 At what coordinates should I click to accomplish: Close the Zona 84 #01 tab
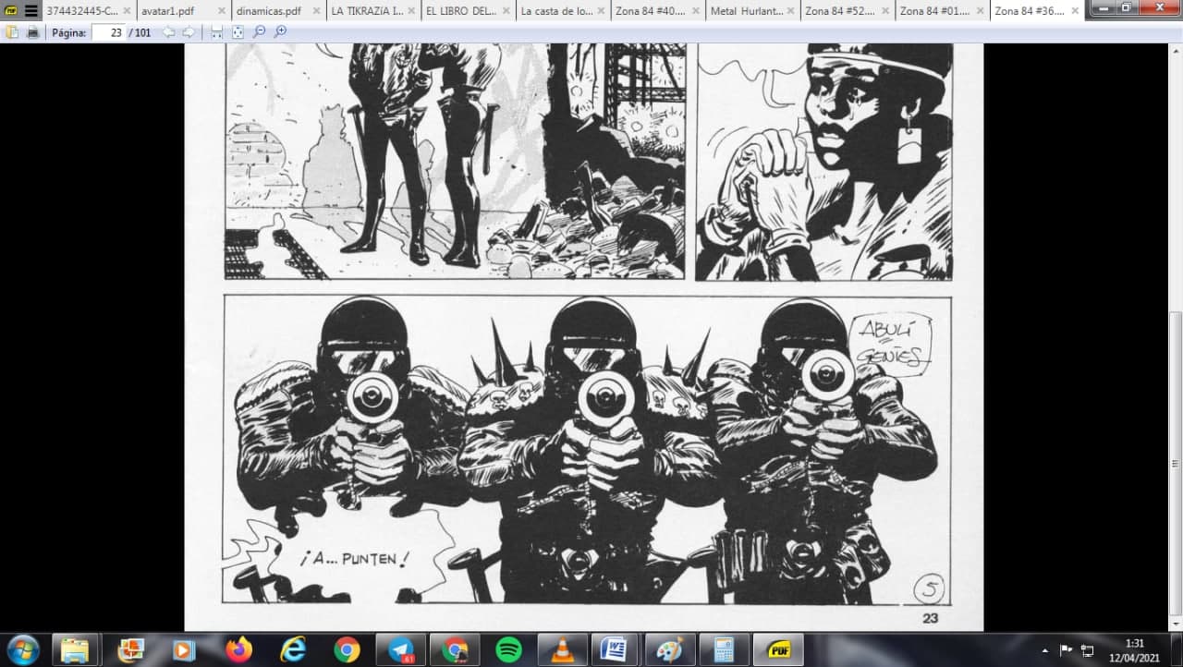click(980, 12)
